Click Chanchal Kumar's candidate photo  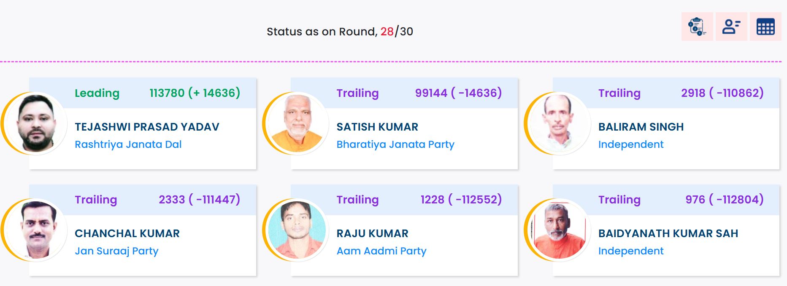tap(36, 230)
